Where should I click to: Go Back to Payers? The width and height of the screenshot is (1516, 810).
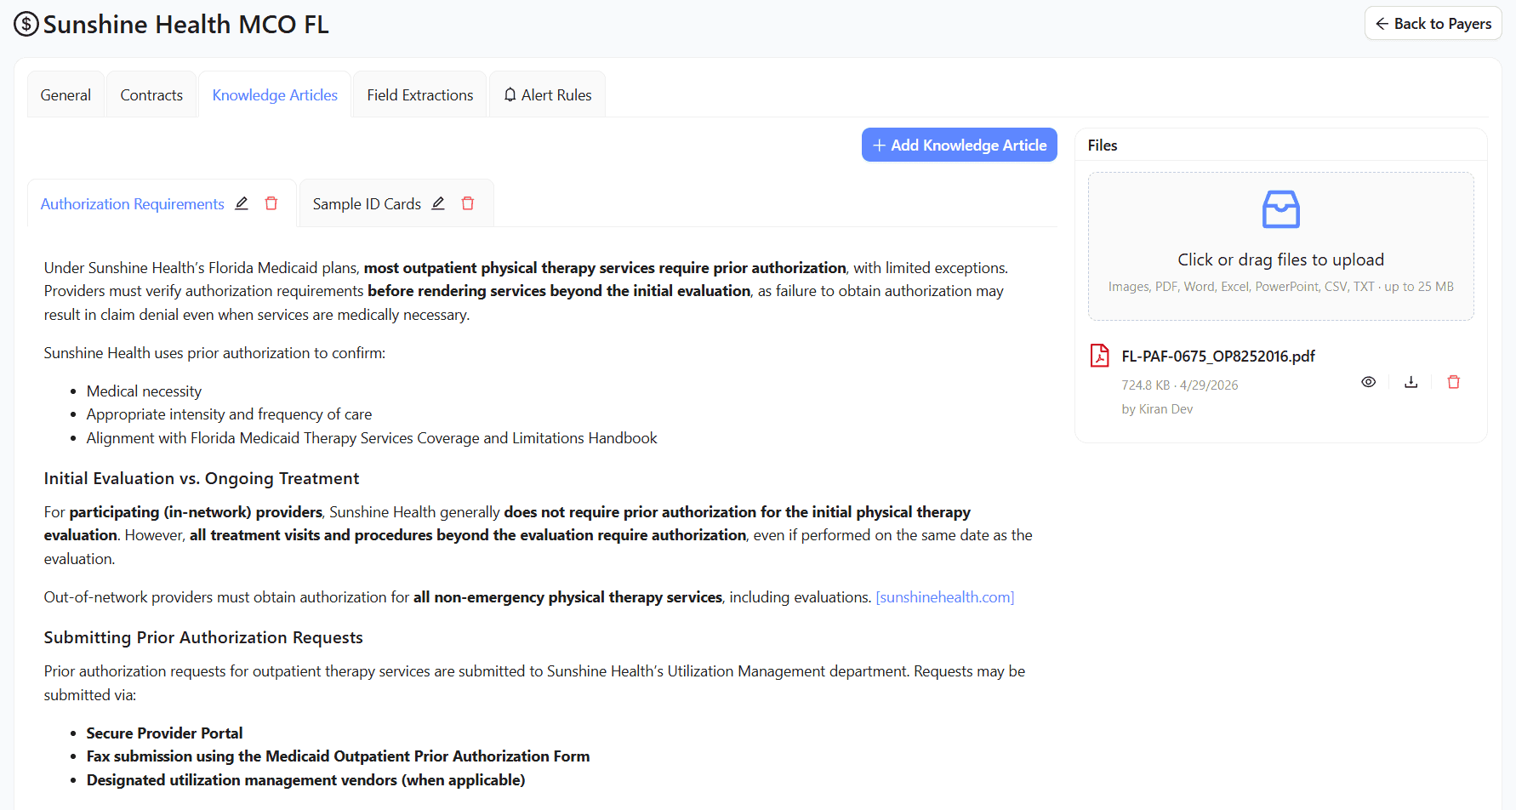pos(1433,24)
